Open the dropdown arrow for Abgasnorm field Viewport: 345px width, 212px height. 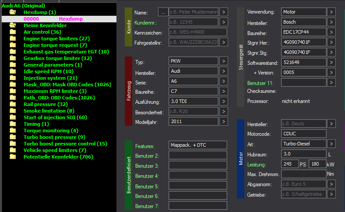click(331, 184)
